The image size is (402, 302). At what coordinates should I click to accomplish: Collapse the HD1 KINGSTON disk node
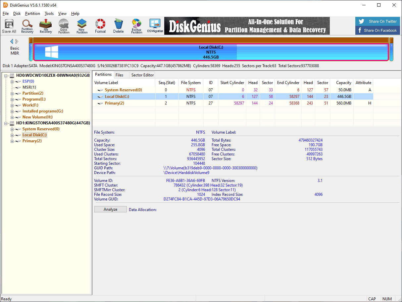pyautogui.click(x=6, y=123)
